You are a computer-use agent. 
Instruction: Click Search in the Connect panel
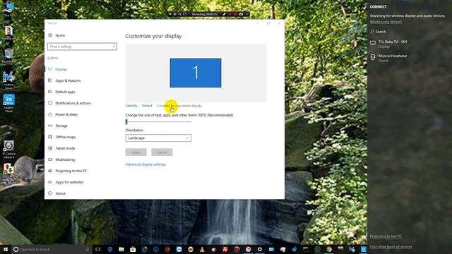coord(379,32)
